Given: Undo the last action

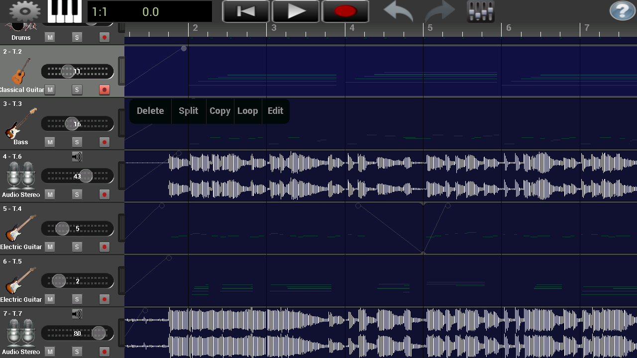Looking at the screenshot, I should tap(397, 11).
